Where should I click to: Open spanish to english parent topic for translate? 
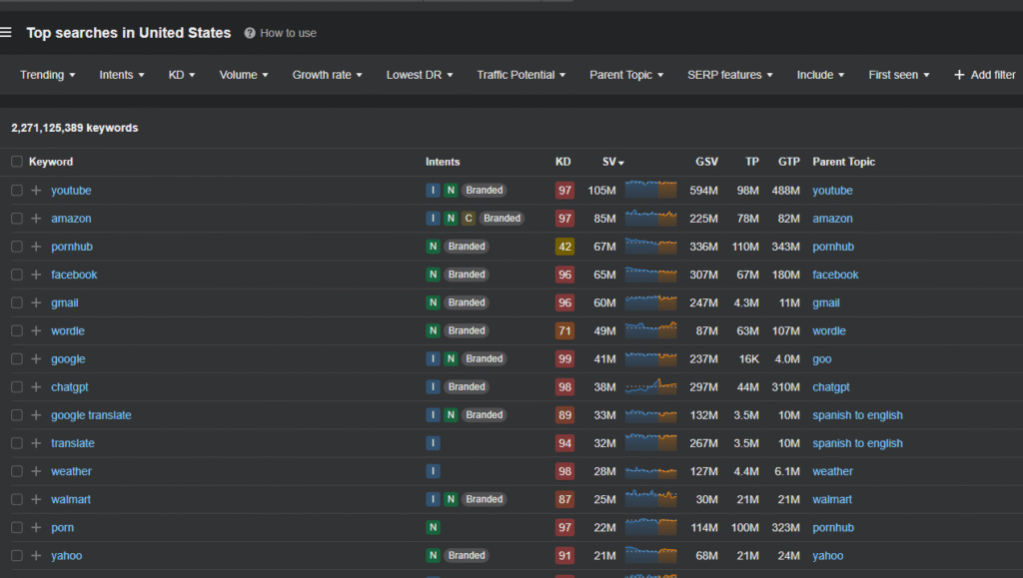coord(857,443)
